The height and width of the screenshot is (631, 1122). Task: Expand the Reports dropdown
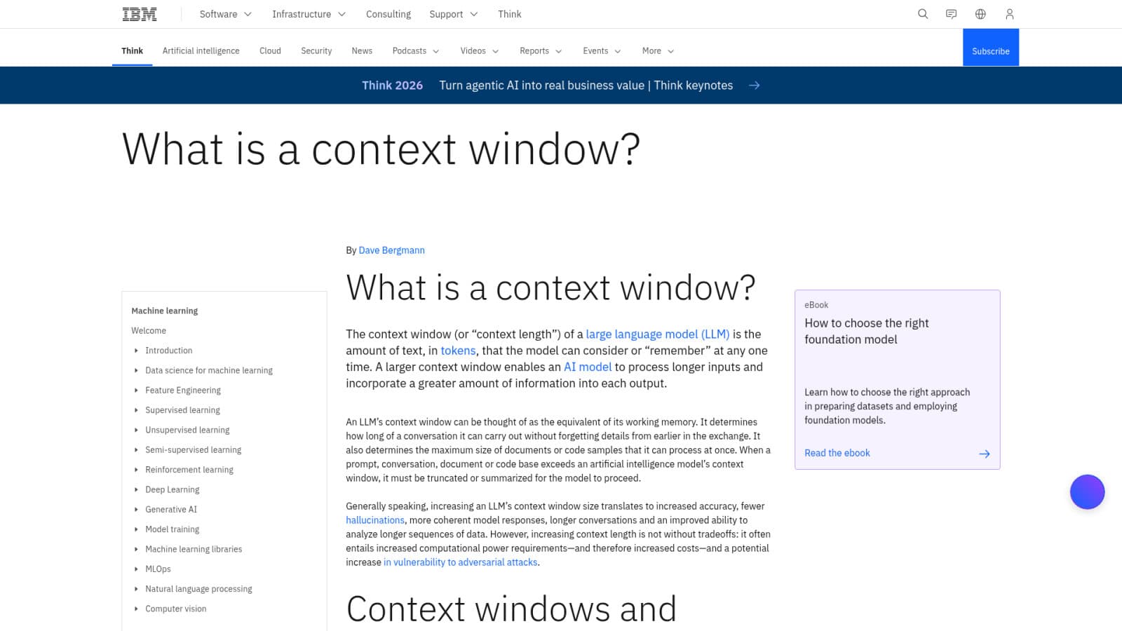(541, 51)
